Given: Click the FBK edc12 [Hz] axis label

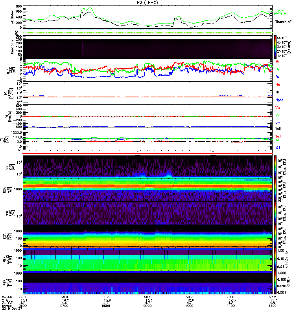Looking at the screenshot, I should [x=8, y=259].
